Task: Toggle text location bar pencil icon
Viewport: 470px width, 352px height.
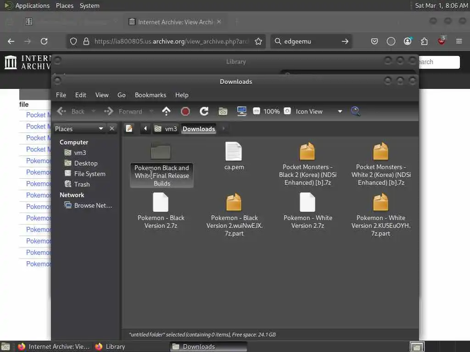Action: (129, 129)
